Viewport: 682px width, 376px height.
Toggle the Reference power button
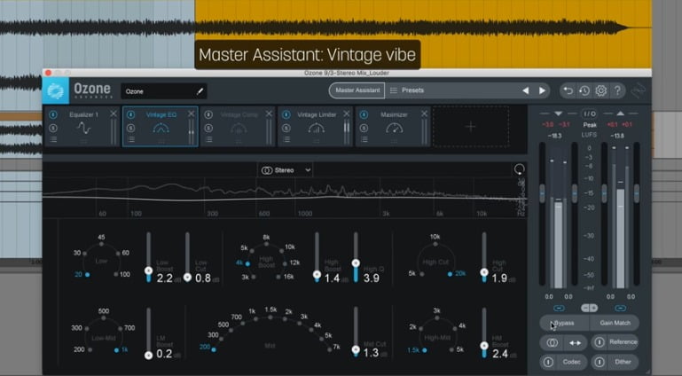[x=600, y=342]
